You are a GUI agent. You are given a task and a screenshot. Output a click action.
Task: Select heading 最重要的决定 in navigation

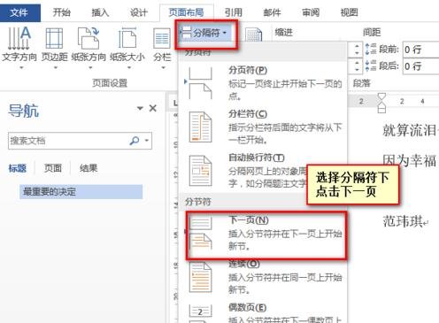(81, 192)
